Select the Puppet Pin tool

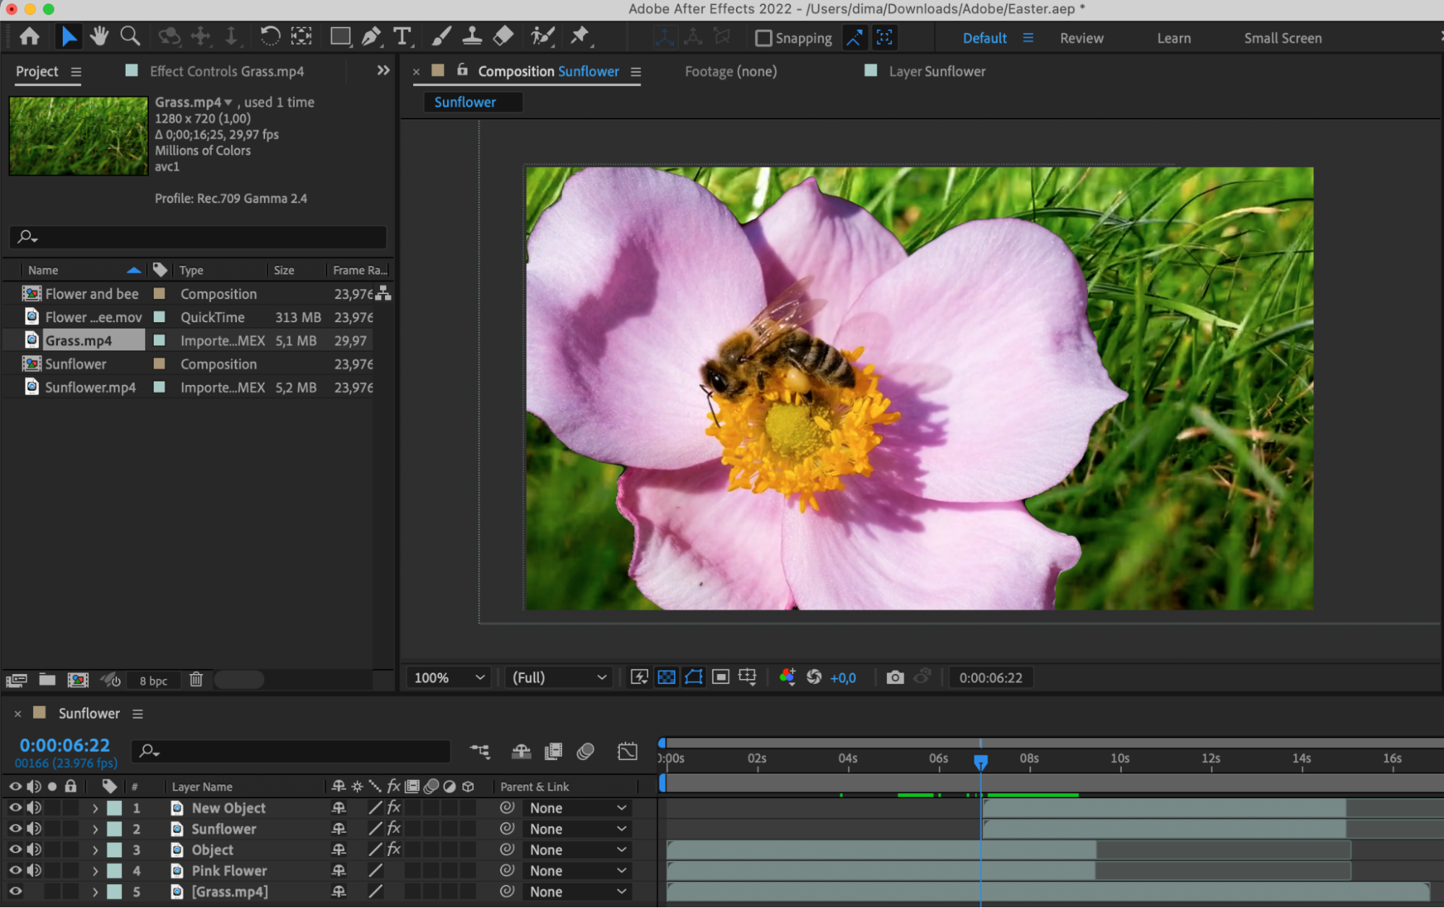pos(580,37)
